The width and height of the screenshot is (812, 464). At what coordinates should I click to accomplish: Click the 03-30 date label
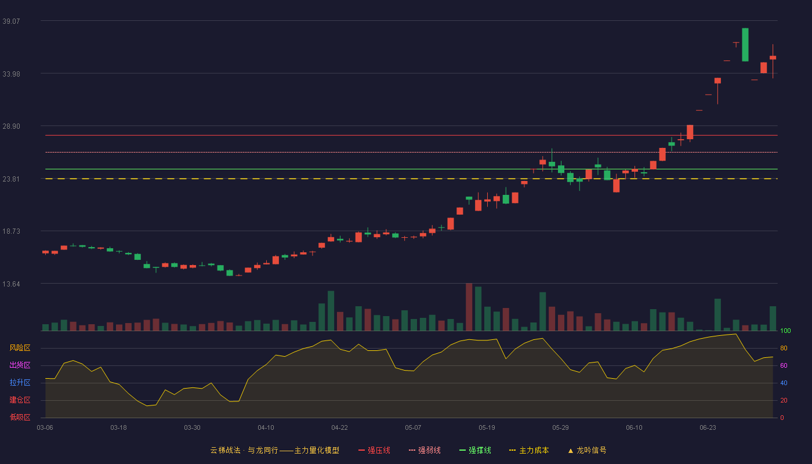point(192,427)
